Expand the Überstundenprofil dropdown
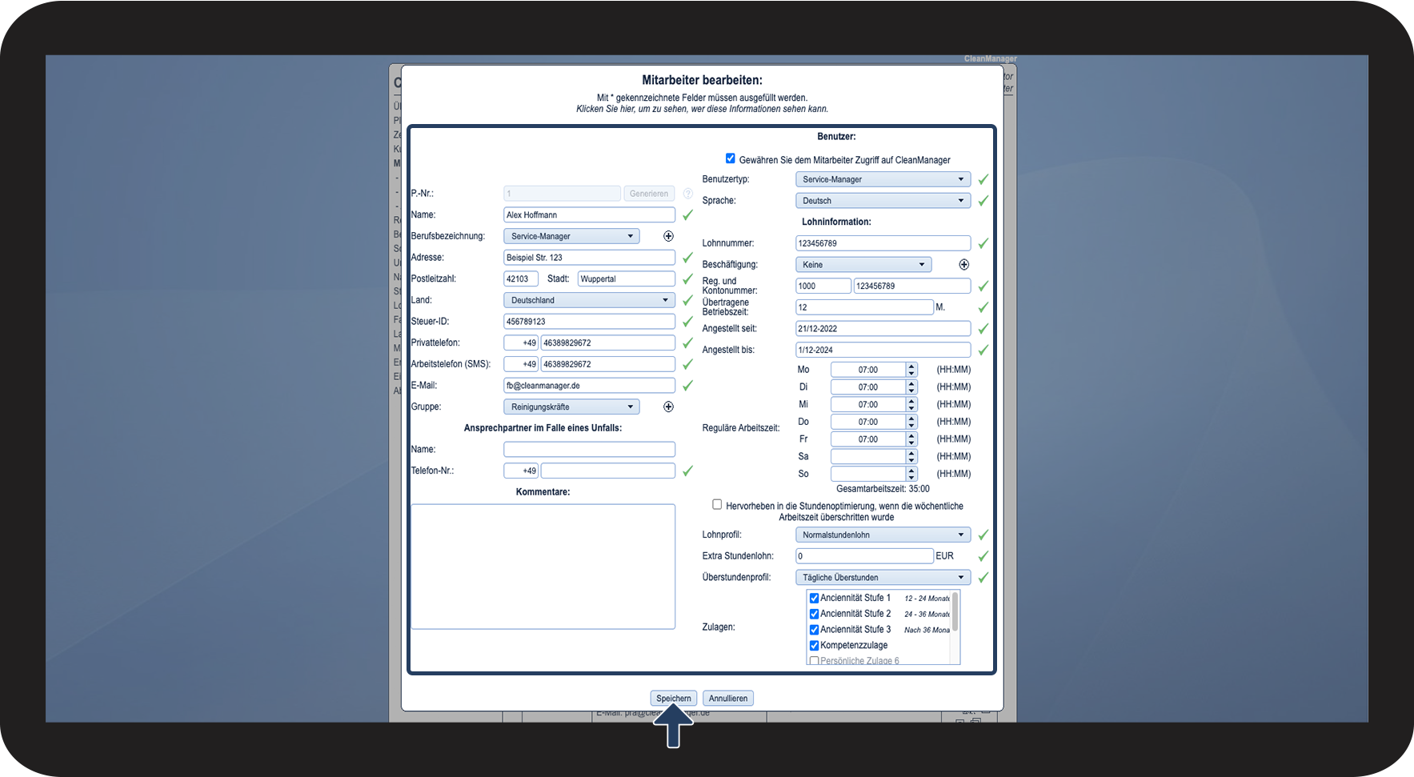The image size is (1414, 777). click(883, 577)
